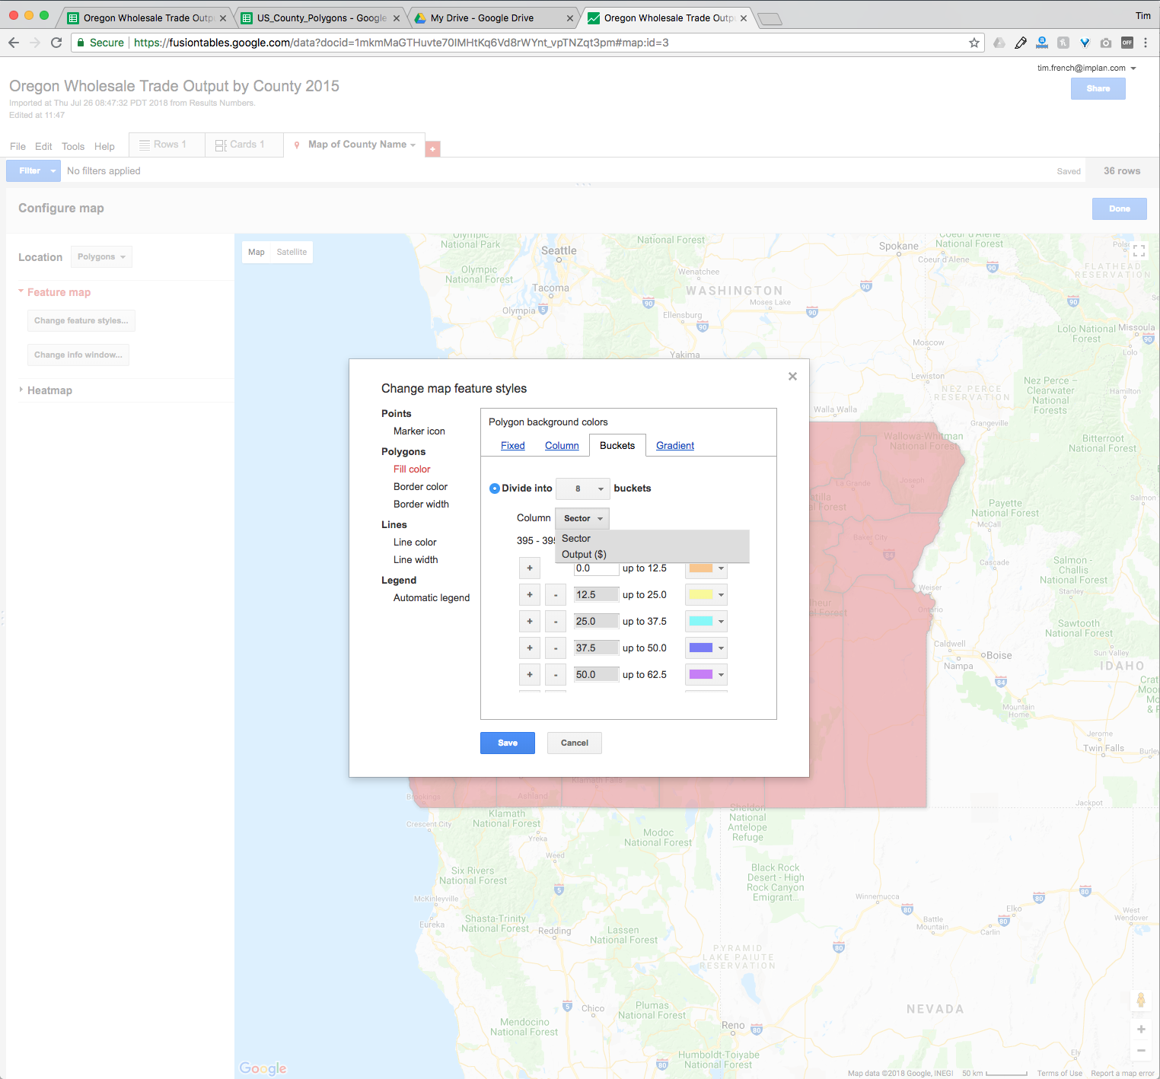Open the bucket count dropdown showing 8
The width and height of the screenshot is (1160, 1079).
tap(583, 489)
